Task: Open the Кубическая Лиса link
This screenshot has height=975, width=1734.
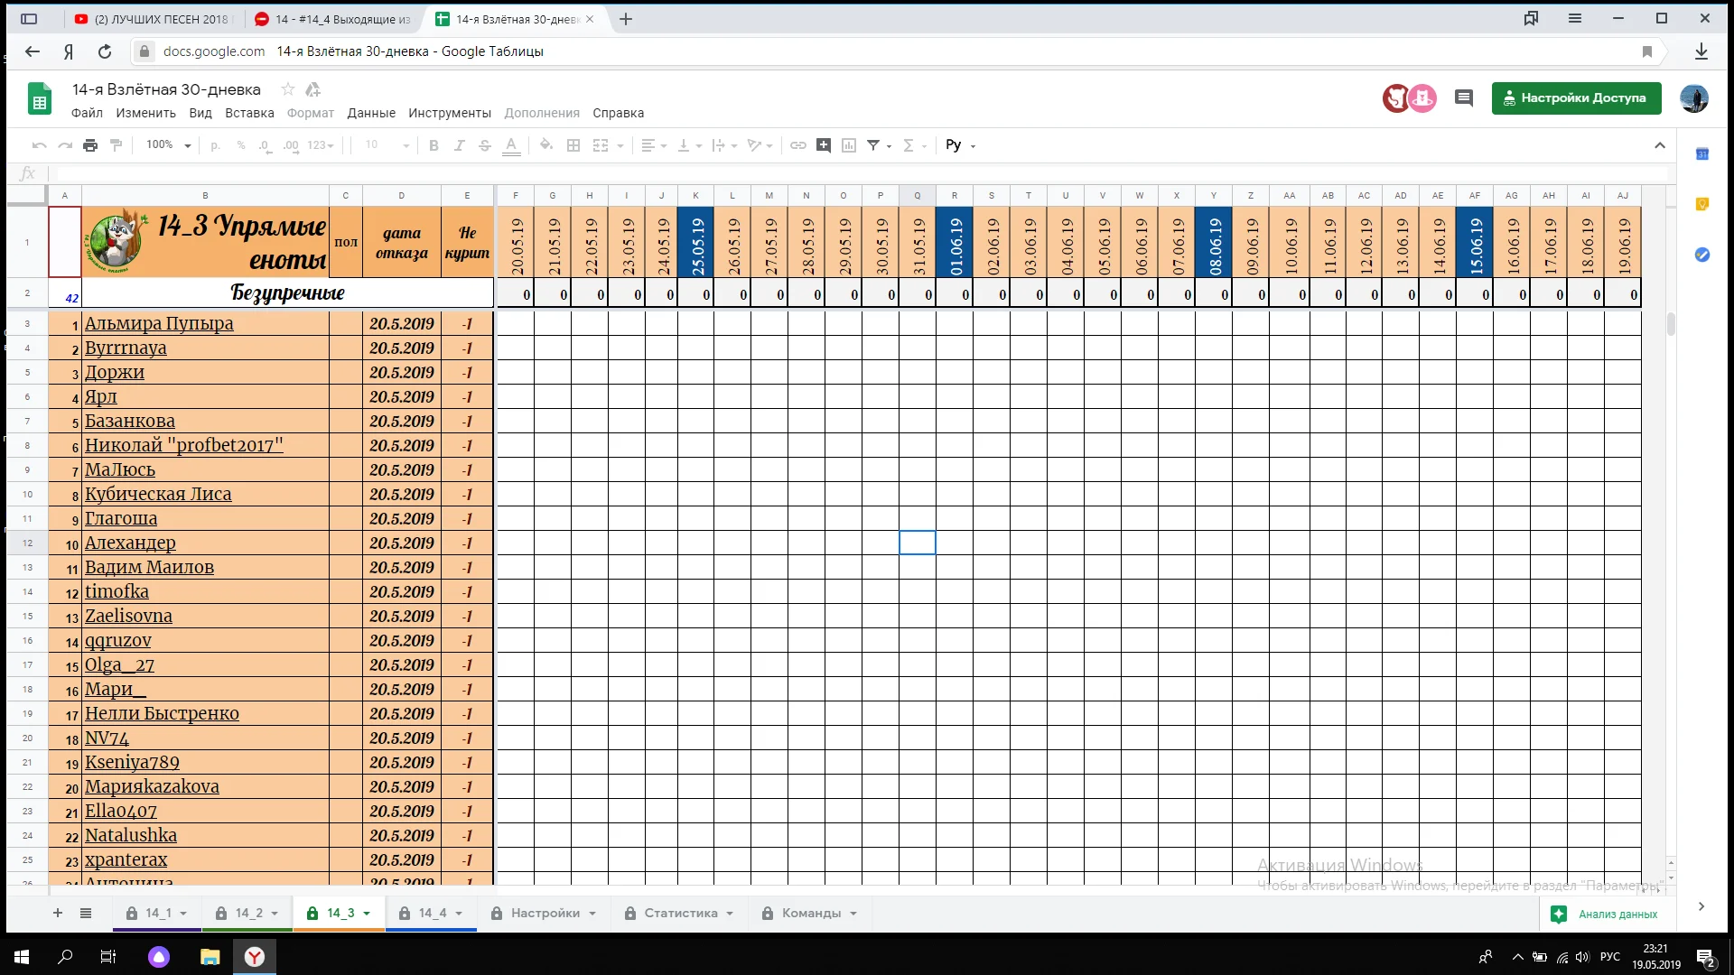Action: (158, 495)
